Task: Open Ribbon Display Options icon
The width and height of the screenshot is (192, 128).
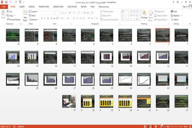Action: (x=178, y=2)
